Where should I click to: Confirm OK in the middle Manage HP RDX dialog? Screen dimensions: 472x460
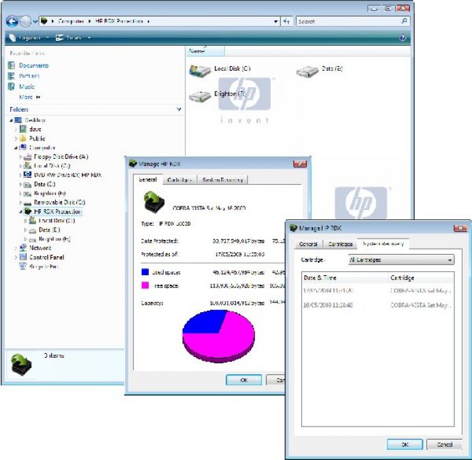244,380
